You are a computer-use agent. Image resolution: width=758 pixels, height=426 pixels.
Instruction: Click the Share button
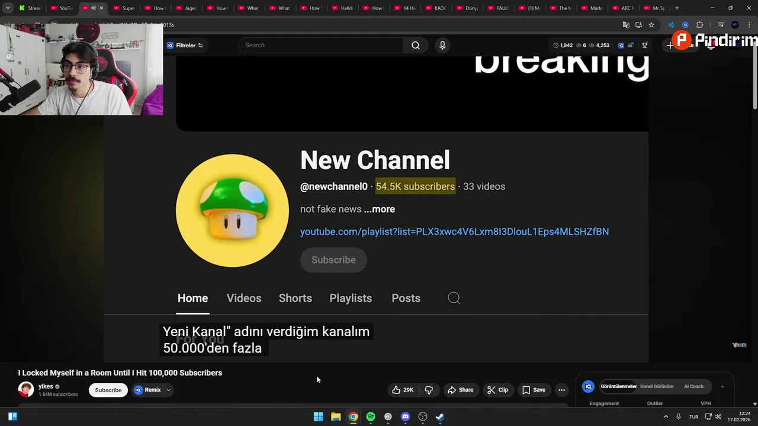(x=460, y=390)
